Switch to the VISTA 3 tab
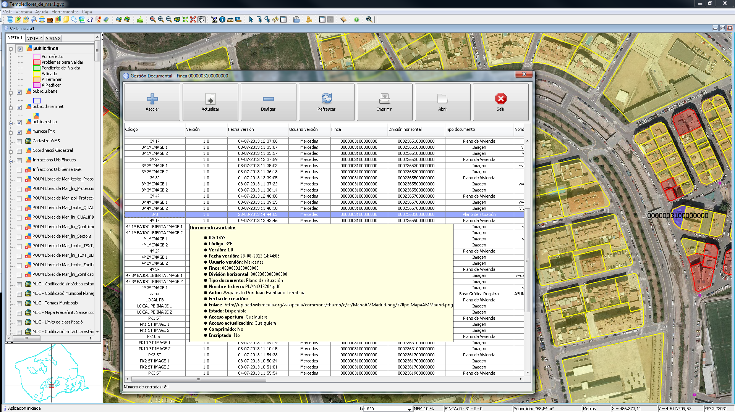 pyautogui.click(x=53, y=38)
